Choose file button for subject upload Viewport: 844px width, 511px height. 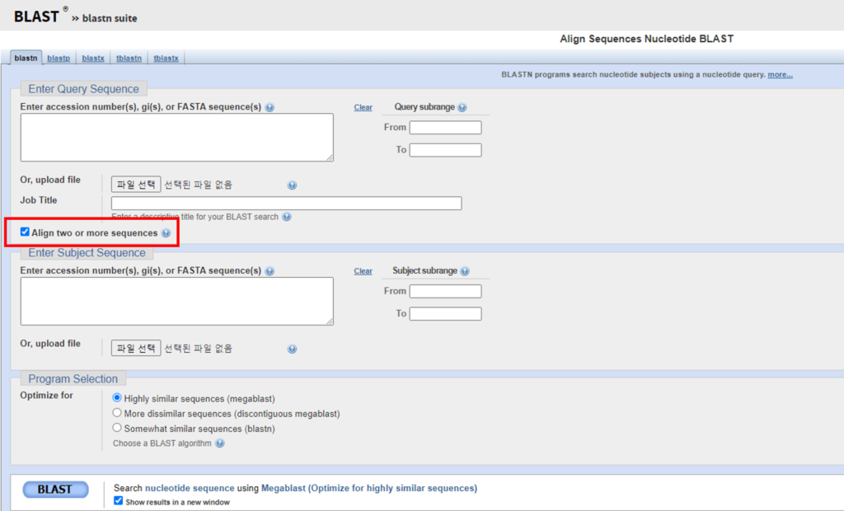coord(136,349)
